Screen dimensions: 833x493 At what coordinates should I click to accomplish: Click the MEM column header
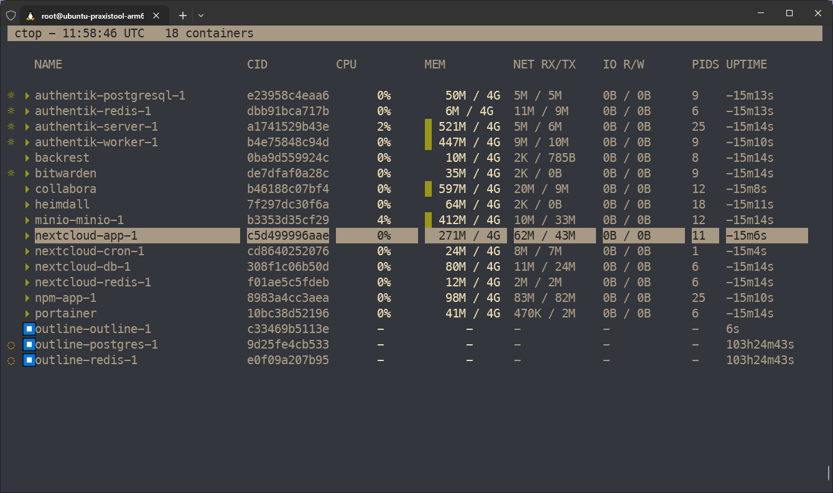(435, 64)
